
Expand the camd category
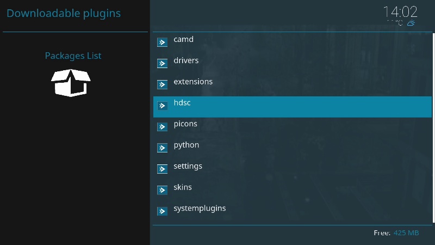click(183, 39)
